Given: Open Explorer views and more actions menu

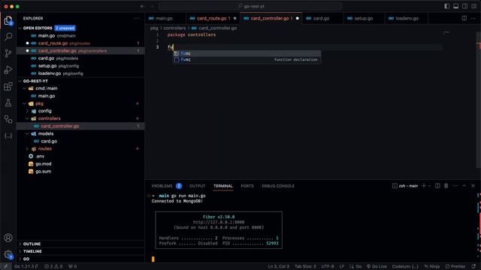Looking at the screenshot, I should tap(137, 18).
